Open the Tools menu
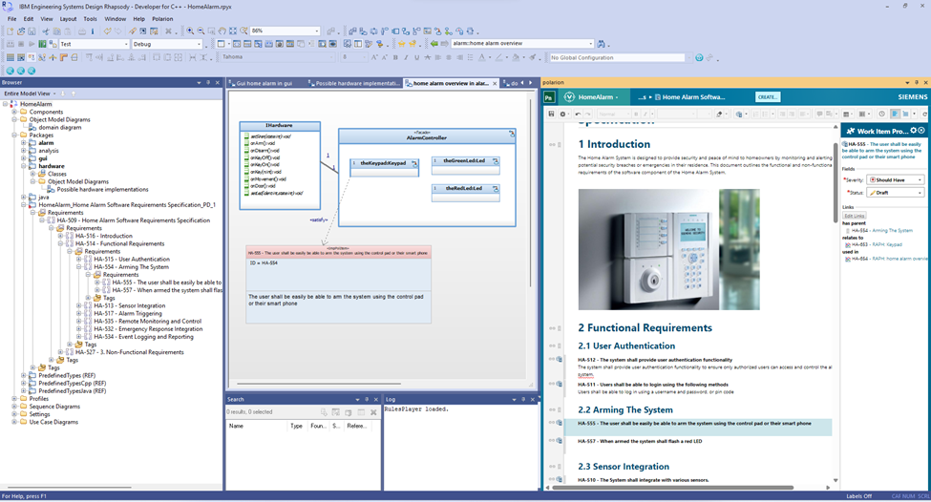Viewport: 931px width, 502px height. click(x=91, y=19)
